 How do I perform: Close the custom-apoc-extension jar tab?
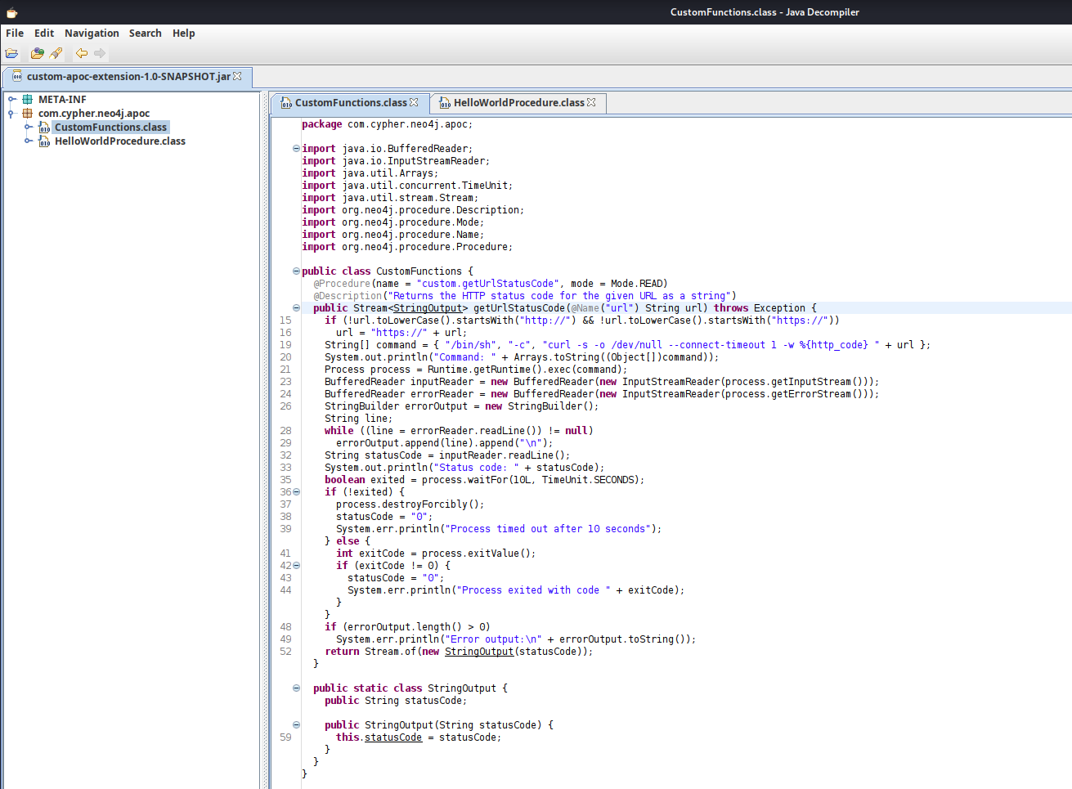pos(237,76)
